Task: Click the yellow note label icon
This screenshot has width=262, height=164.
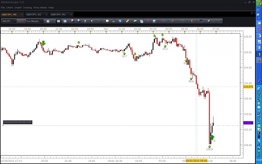Action: [x=107, y=21]
